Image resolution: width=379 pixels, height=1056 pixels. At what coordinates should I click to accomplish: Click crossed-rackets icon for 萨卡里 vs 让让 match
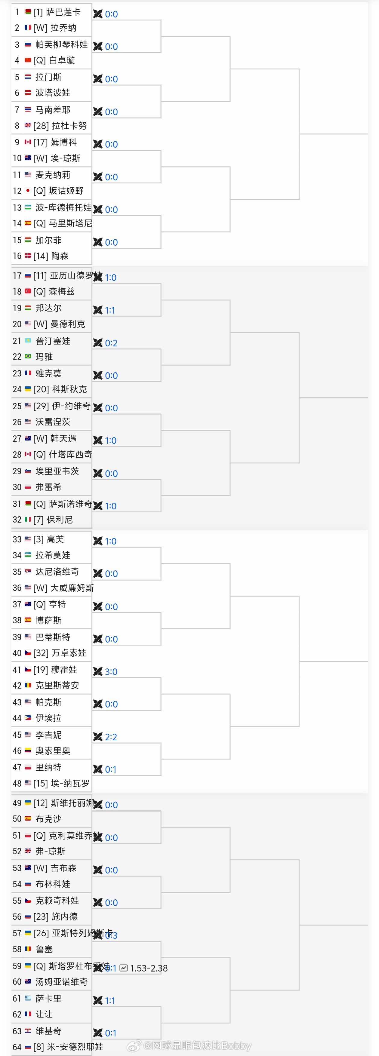point(98,1000)
